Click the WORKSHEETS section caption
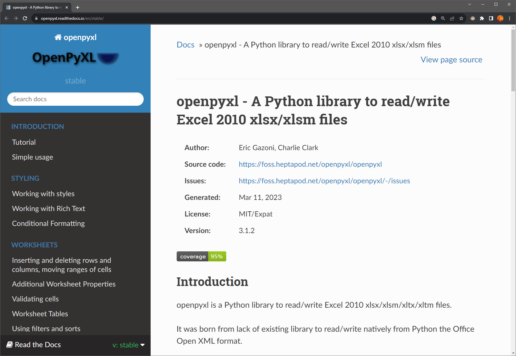This screenshot has width=516, height=356. [x=35, y=245]
